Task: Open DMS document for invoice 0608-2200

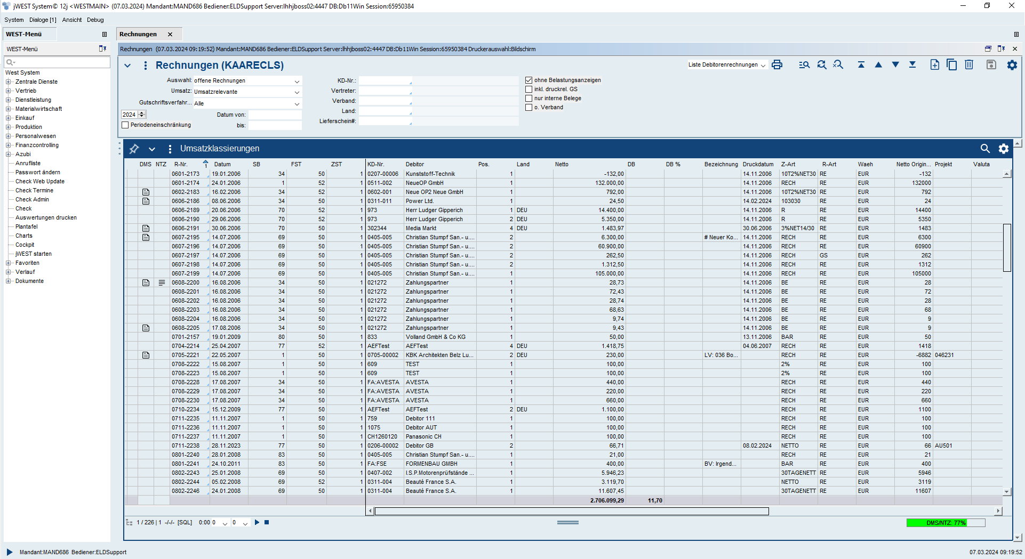Action: [x=146, y=282]
